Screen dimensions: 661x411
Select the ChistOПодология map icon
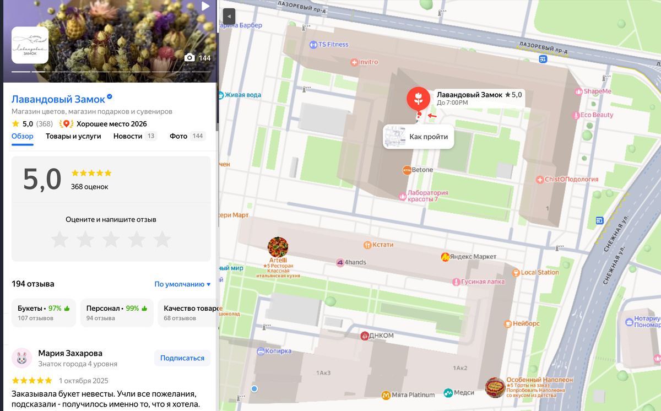click(540, 179)
